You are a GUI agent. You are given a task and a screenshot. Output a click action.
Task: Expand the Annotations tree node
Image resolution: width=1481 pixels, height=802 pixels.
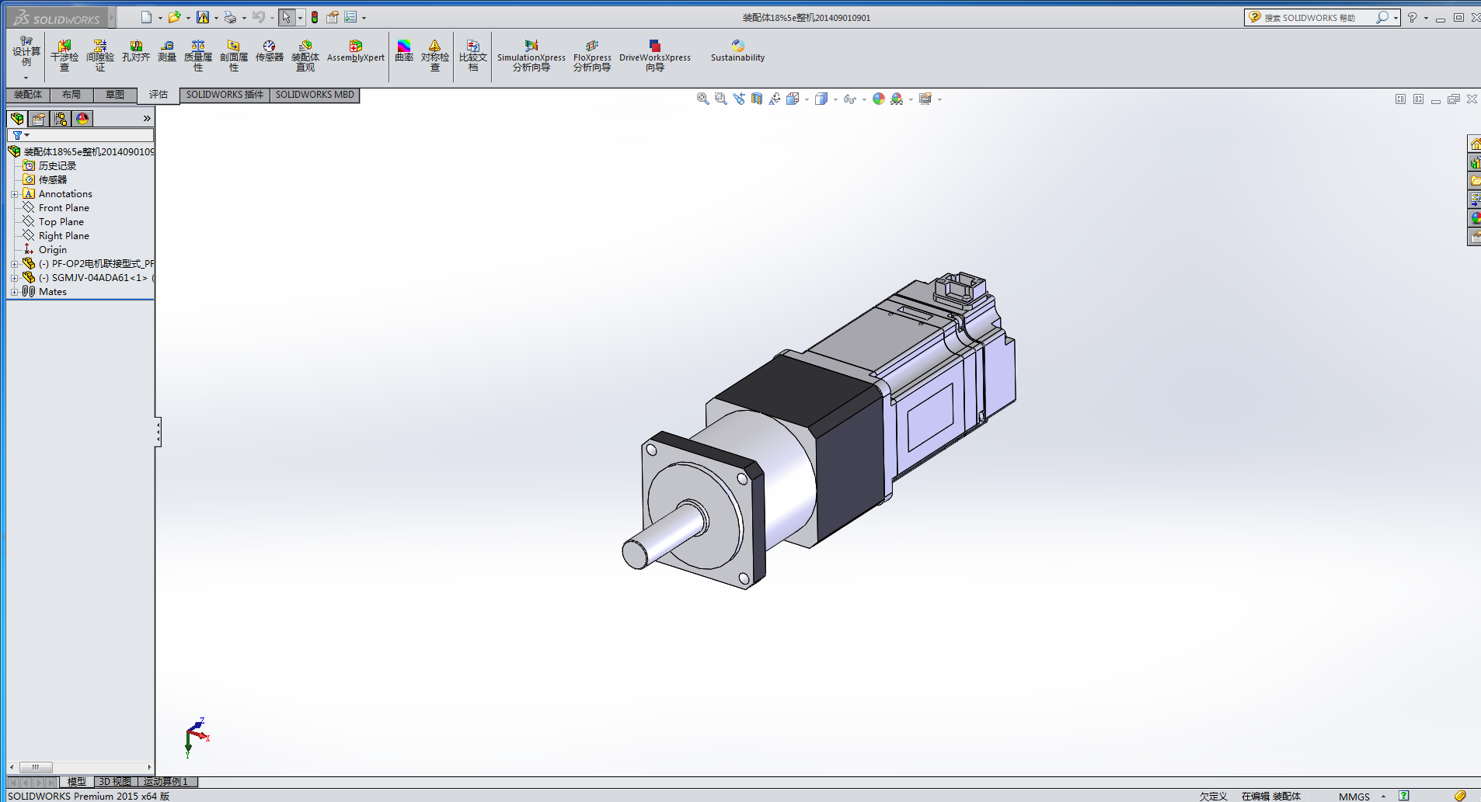point(14,194)
